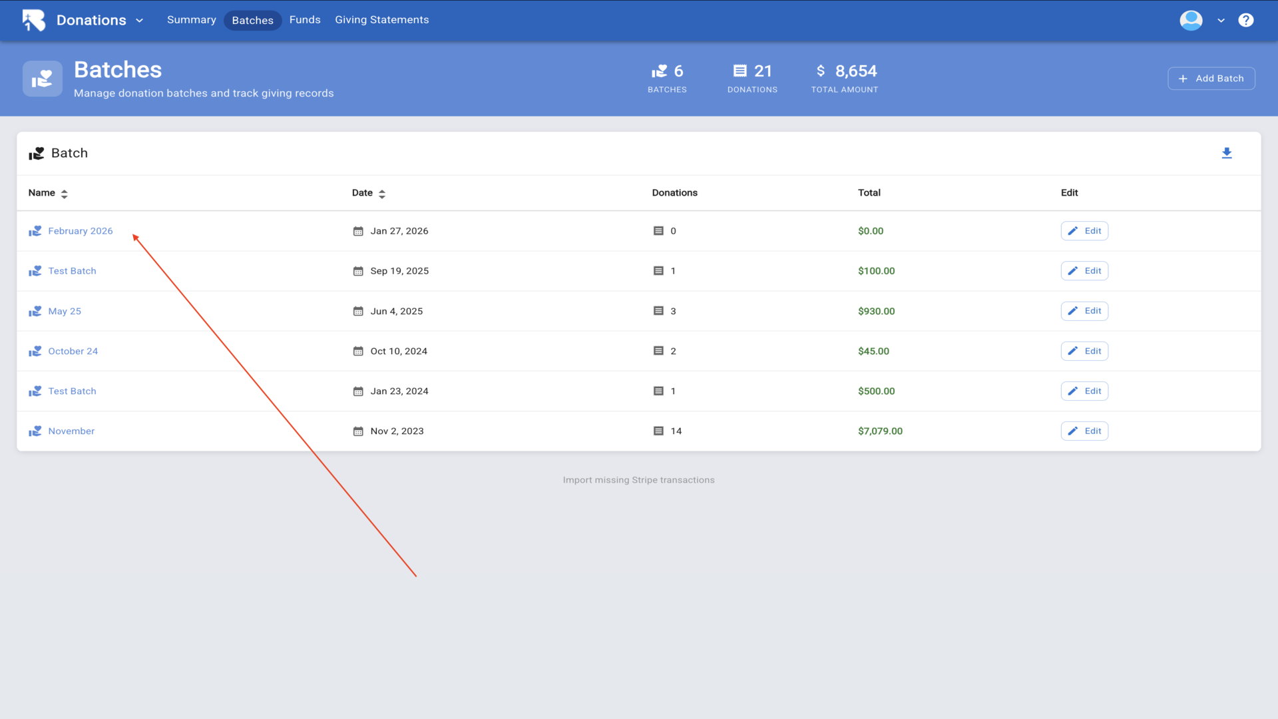Click the Add Batch button
The image size is (1278, 719).
(1211, 79)
